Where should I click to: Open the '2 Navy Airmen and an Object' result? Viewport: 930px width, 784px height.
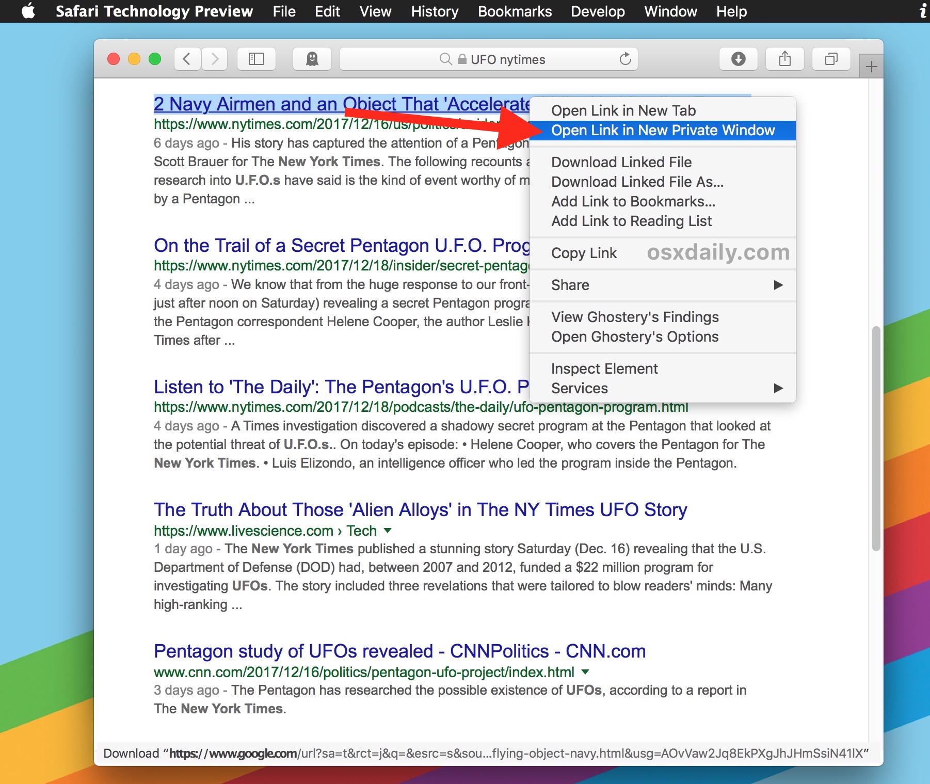tap(342, 104)
